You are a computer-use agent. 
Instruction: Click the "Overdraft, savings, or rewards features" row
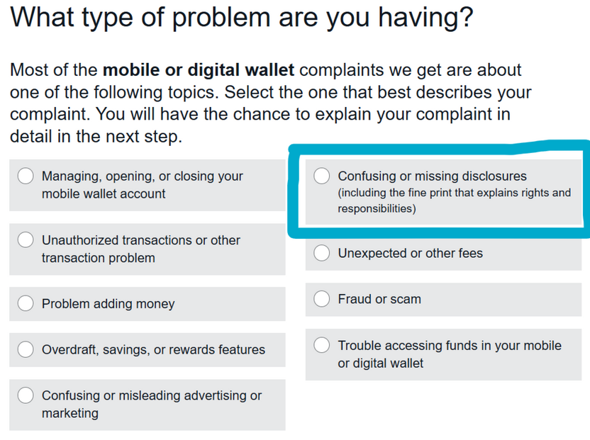click(142, 349)
